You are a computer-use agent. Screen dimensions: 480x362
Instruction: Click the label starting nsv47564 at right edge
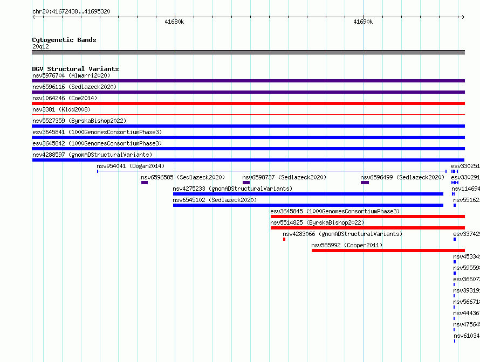(467, 324)
